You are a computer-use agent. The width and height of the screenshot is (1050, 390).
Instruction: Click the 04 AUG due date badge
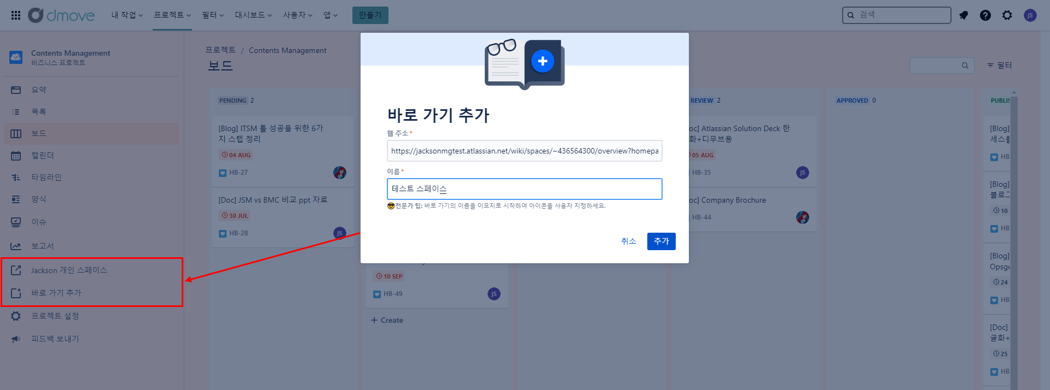click(236, 155)
